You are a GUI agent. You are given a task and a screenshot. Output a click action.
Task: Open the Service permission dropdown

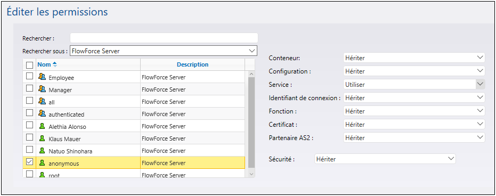pos(414,84)
